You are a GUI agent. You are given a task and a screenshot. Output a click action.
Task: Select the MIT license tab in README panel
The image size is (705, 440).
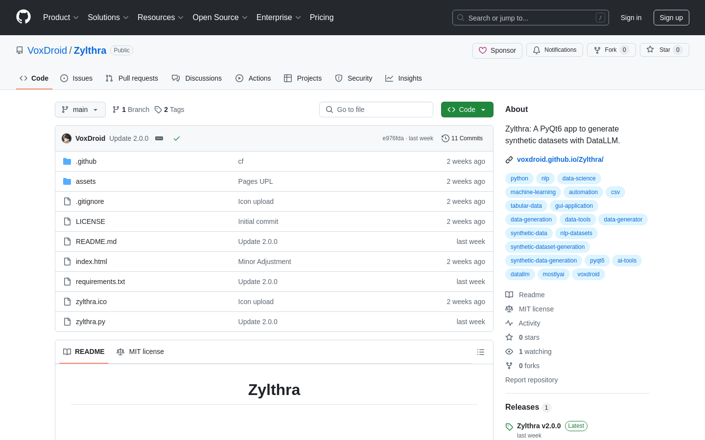click(141, 352)
